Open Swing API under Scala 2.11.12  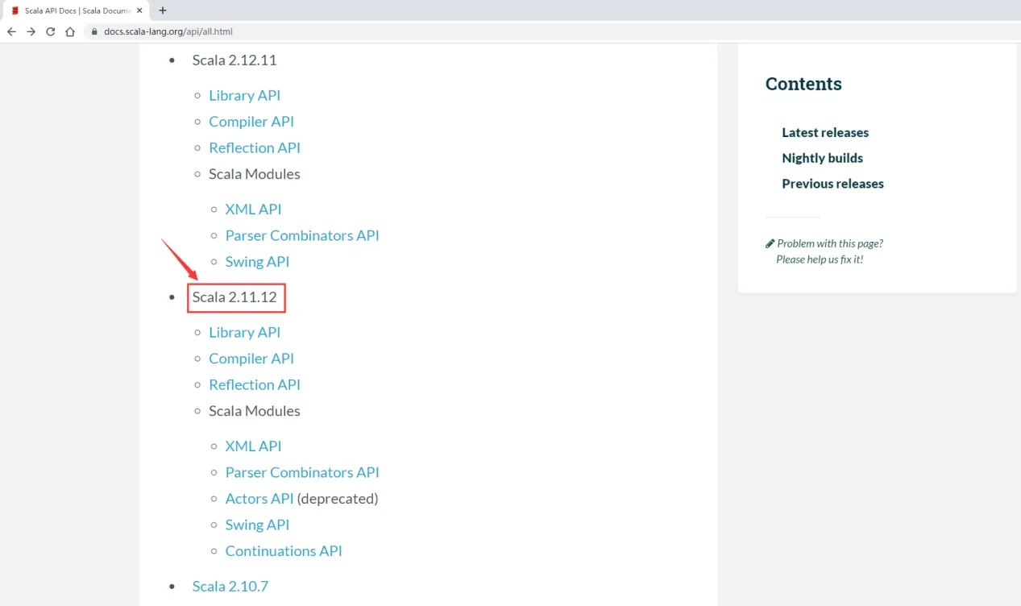(257, 525)
